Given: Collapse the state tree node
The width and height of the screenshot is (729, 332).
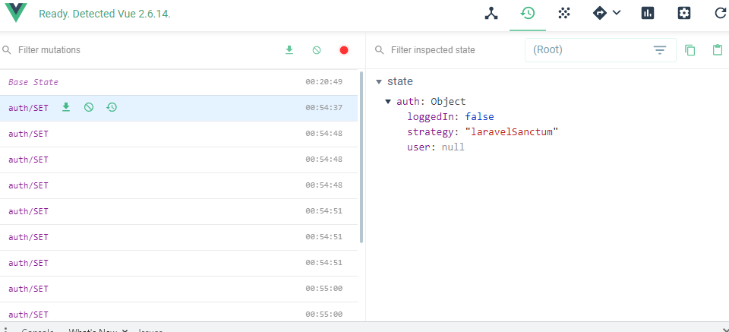Looking at the screenshot, I should point(380,82).
